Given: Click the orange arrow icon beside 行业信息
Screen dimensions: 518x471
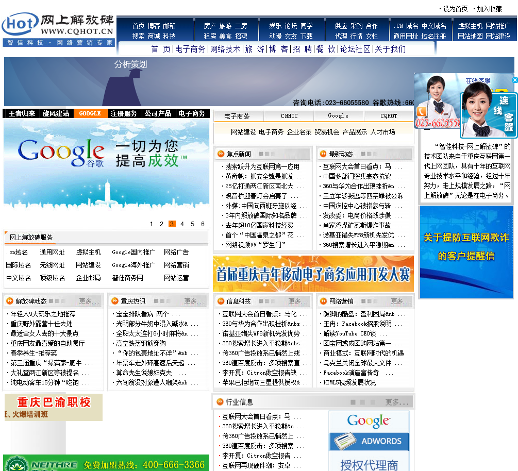Looking at the screenshot, I should pos(220,401).
